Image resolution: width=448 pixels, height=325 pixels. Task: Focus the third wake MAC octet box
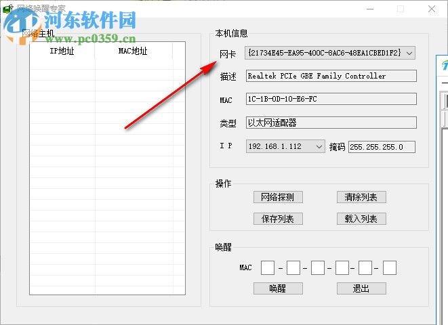coord(318,267)
